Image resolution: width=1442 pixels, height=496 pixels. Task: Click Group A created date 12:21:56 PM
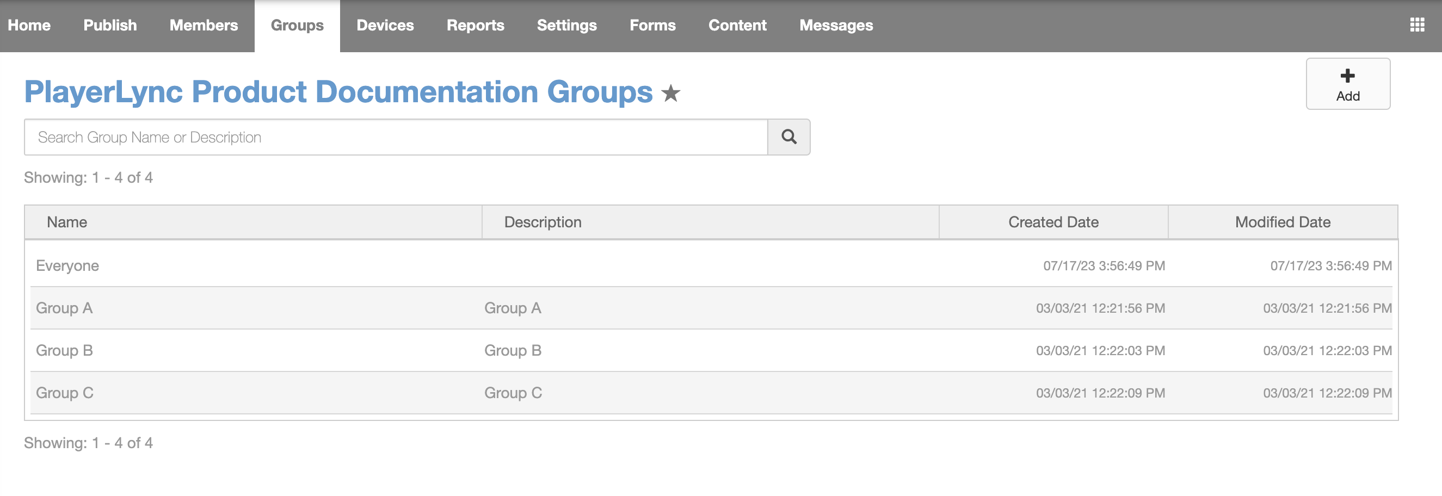point(1100,308)
